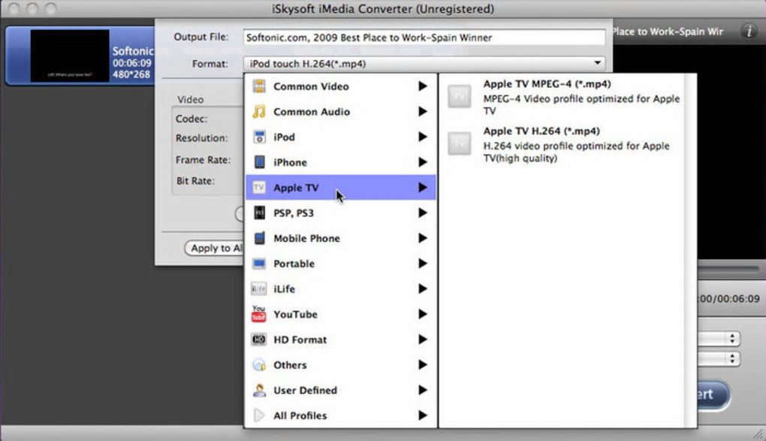This screenshot has width=766, height=441.
Task: Open the Common Video submenu
Action: pyautogui.click(x=340, y=86)
